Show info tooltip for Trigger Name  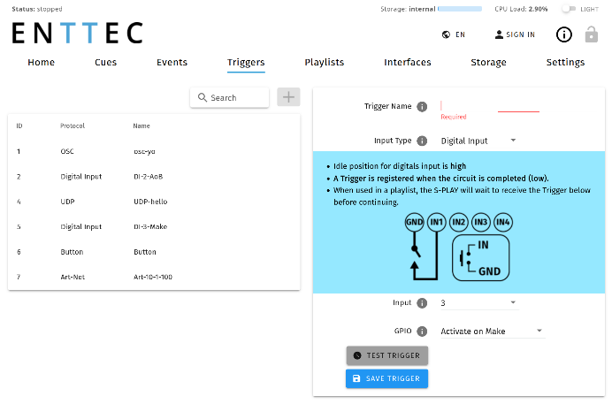tap(422, 106)
